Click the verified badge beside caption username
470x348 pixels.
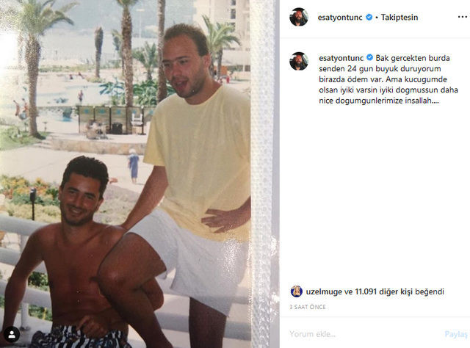(370, 57)
